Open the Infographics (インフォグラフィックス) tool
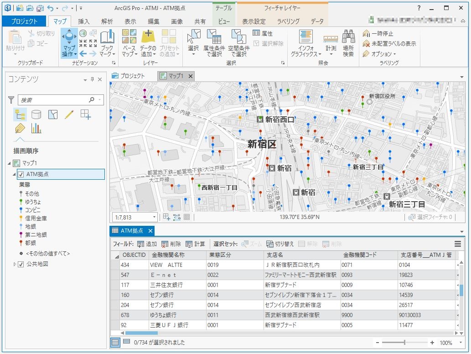471x354 pixels. 306,43
